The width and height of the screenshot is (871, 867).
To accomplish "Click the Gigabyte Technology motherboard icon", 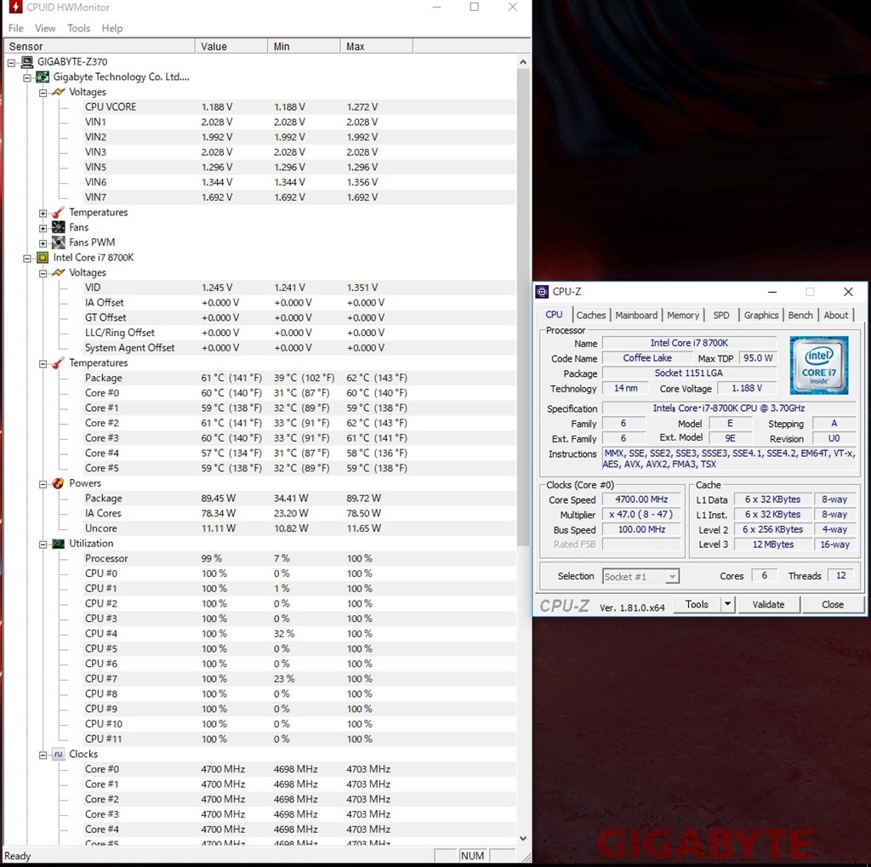I will (43, 77).
